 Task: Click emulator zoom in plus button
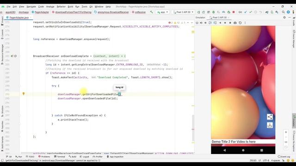tap(286, 132)
